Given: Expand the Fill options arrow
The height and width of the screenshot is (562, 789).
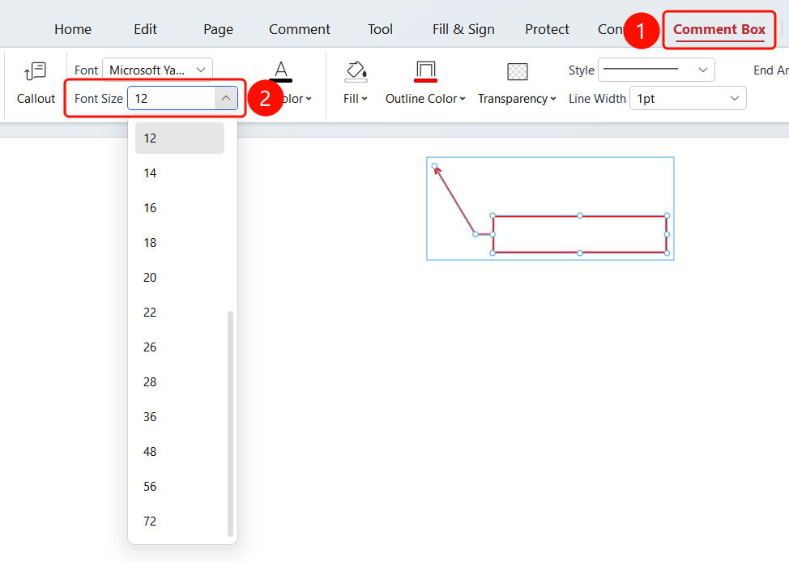Looking at the screenshot, I should 365,99.
